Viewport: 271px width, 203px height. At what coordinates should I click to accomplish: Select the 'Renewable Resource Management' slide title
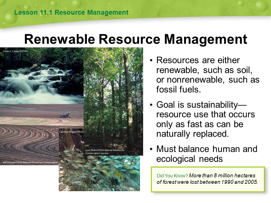point(136,39)
